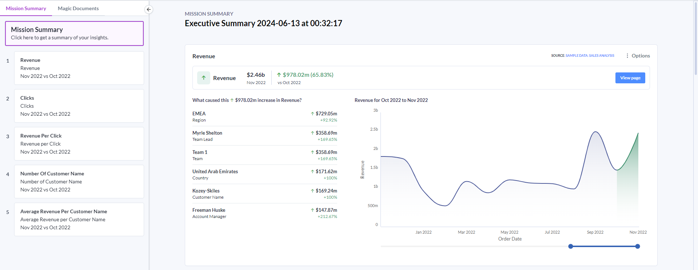
Task: Open the Options three-dot menu
Action: click(638, 56)
